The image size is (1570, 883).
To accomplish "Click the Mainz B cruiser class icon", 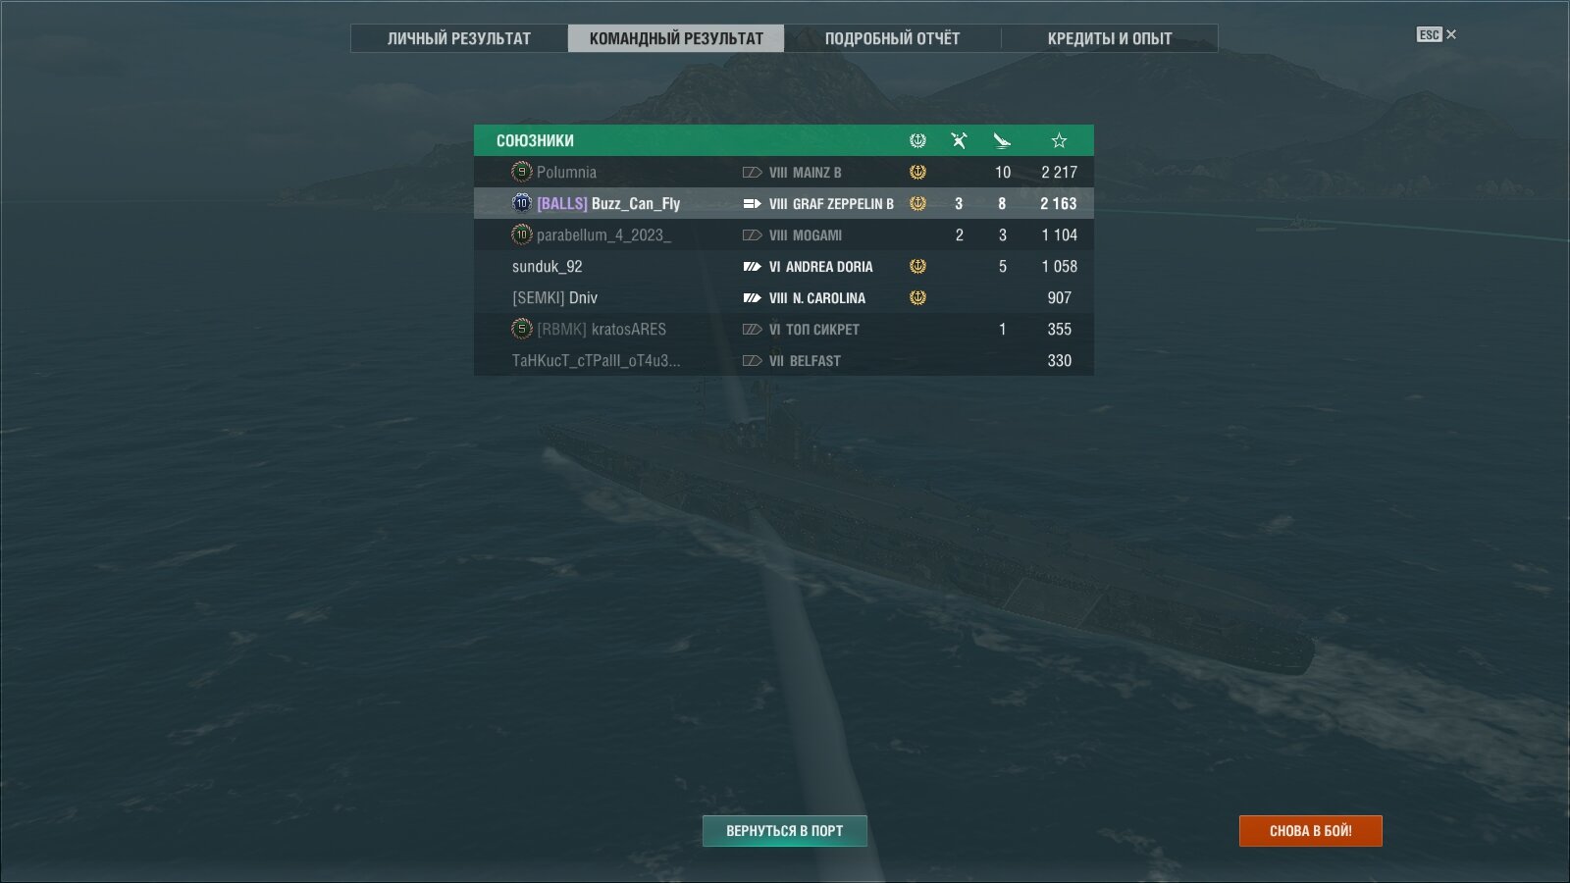I will (x=753, y=173).
